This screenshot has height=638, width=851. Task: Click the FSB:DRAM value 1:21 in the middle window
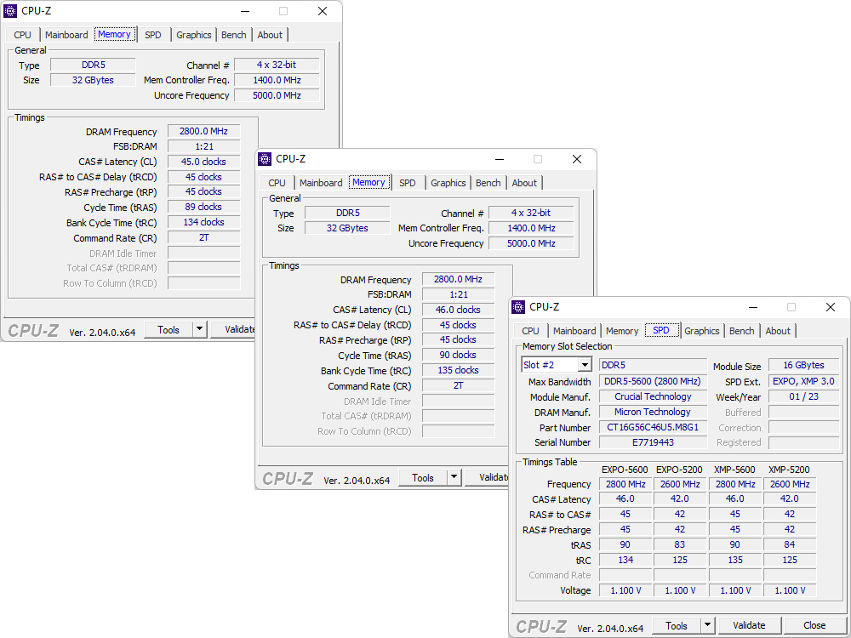pos(458,294)
